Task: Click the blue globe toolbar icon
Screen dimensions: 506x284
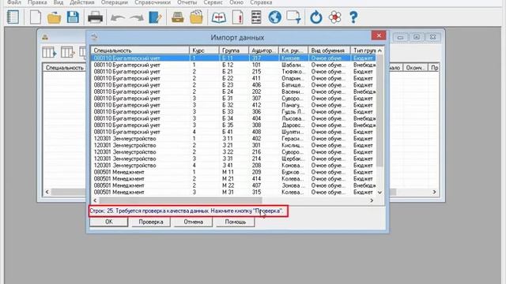Action: (275, 17)
